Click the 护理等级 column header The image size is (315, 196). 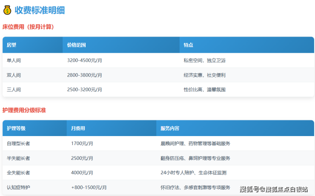tap(16, 128)
